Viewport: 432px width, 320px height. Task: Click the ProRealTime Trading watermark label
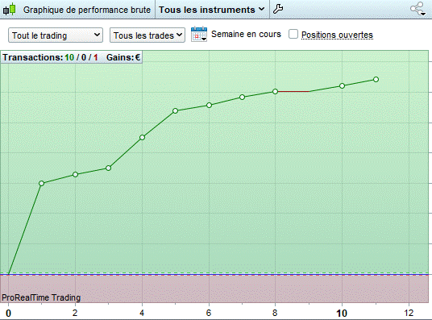[x=41, y=297]
